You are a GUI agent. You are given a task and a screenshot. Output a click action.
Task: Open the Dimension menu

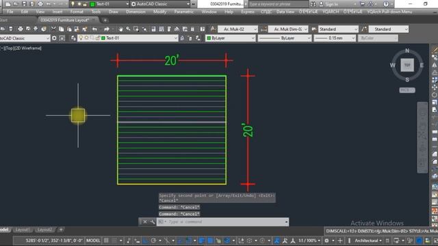pos(136,12)
